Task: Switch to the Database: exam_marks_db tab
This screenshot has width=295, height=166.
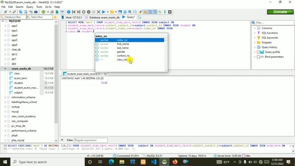Action: click(x=102, y=17)
